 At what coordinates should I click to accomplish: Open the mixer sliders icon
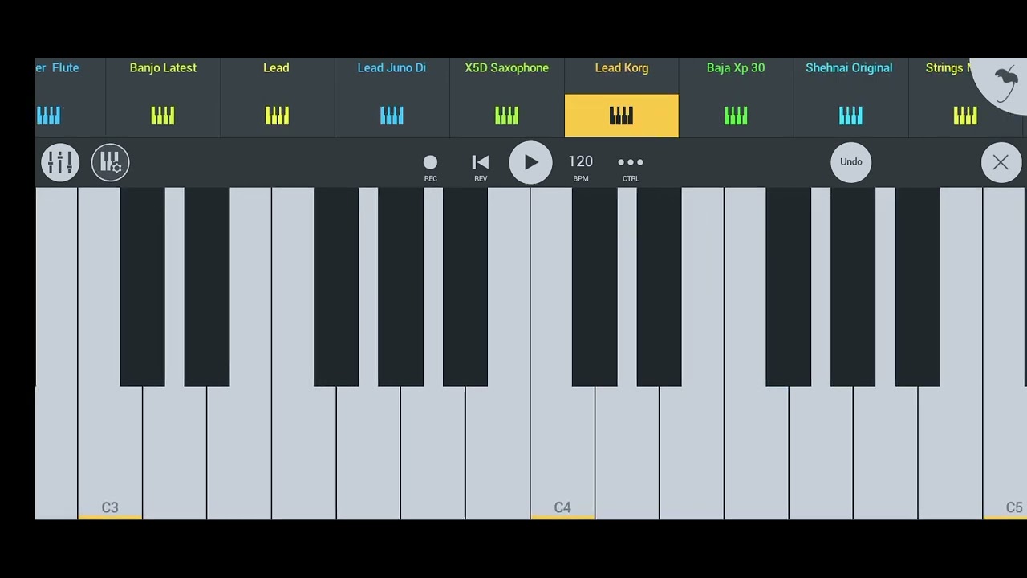60,163
